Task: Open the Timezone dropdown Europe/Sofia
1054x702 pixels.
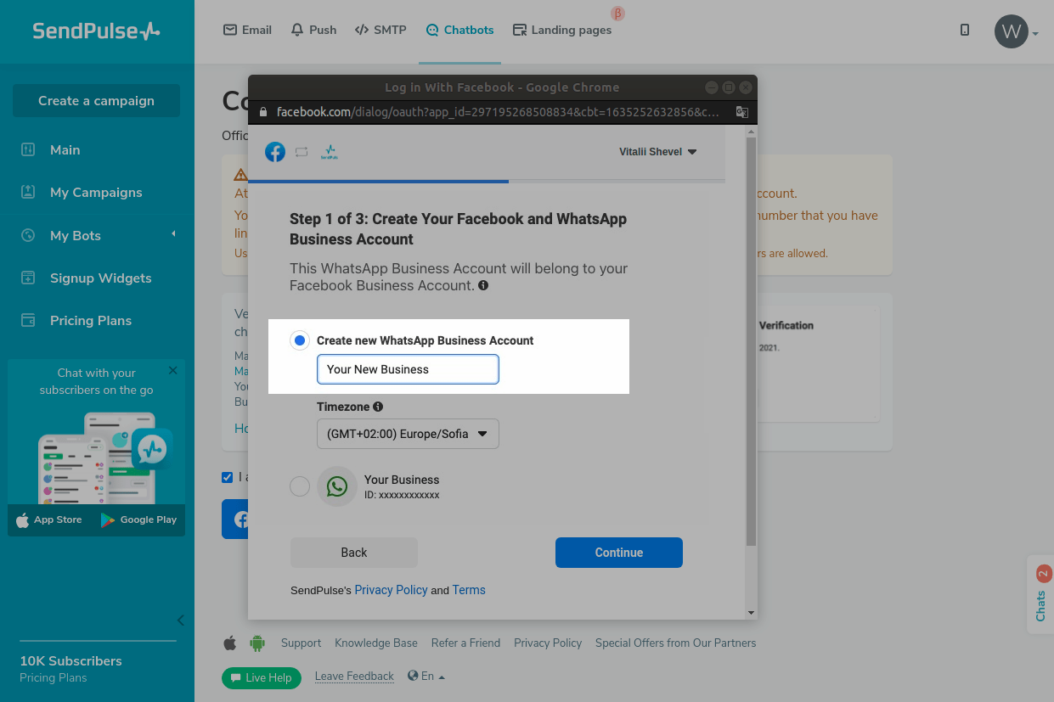Action: (x=408, y=433)
